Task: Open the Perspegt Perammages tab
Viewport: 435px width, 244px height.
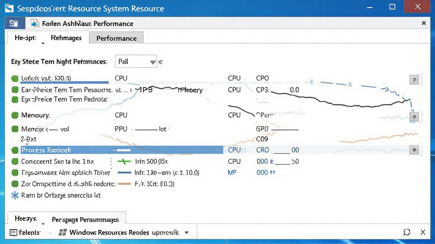Action: pyautogui.click(x=85, y=220)
